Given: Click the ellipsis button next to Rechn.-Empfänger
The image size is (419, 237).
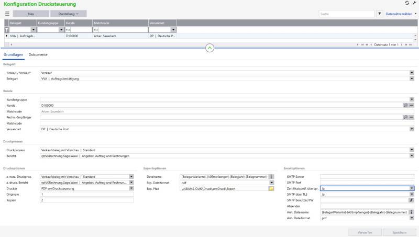Looking at the screenshot, I should pyautogui.click(x=412, y=117).
